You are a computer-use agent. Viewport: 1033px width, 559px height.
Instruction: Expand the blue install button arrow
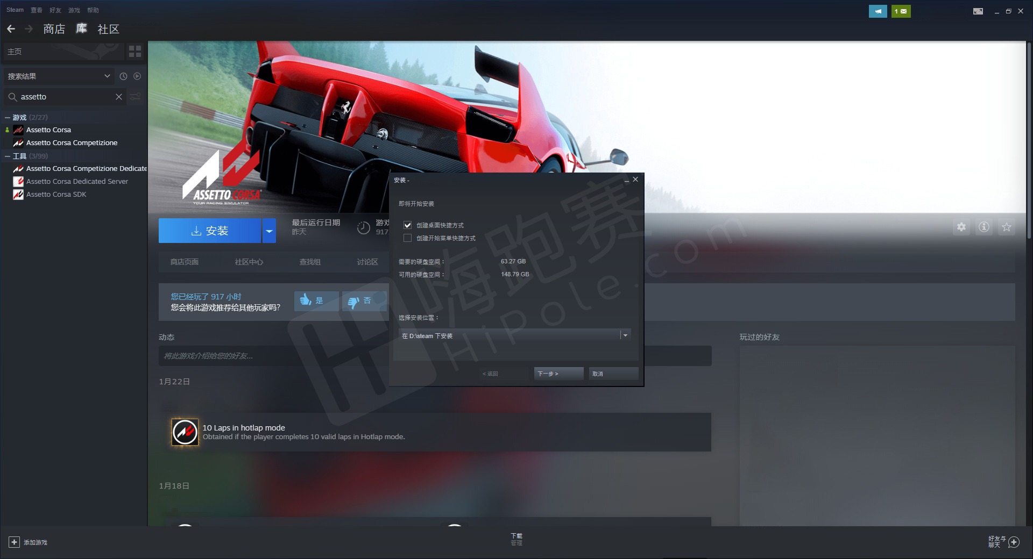269,231
